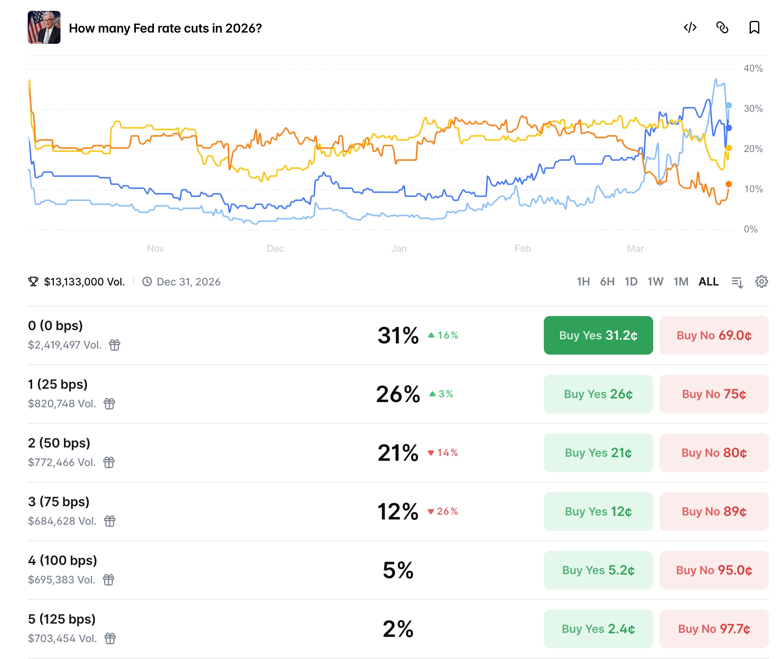Open the chart settings gear
The height and width of the screenshot is (659, 783).
point(761,281)
